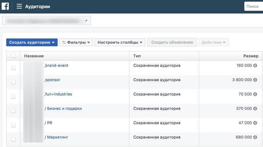Viewport: 263px width, 147px height.
Task: Click info icon next to 47 000
Action: pyautogui.click(x=255, y=123)
